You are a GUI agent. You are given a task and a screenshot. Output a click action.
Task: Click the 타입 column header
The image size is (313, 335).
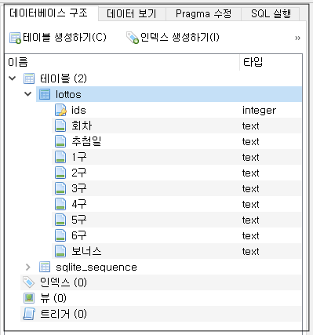(271, 62)
